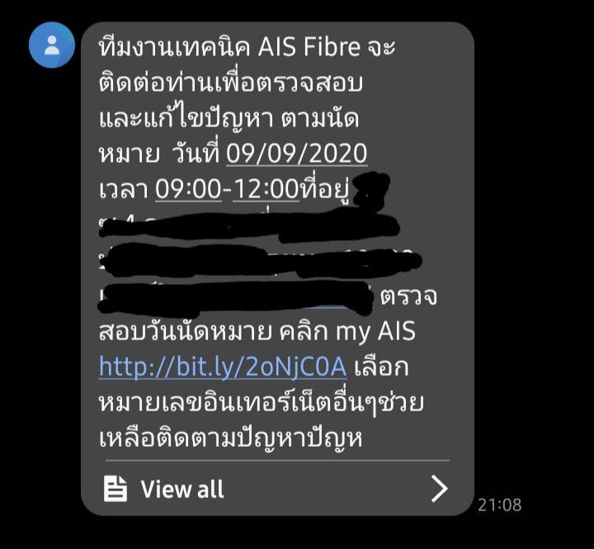
Task: Tap the word ตรวจ beside the redaction
Action: [408, 296]
